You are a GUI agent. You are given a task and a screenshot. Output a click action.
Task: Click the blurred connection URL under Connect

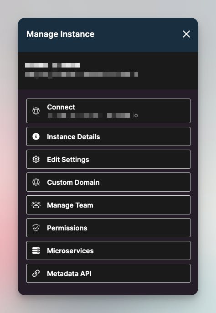93,115
